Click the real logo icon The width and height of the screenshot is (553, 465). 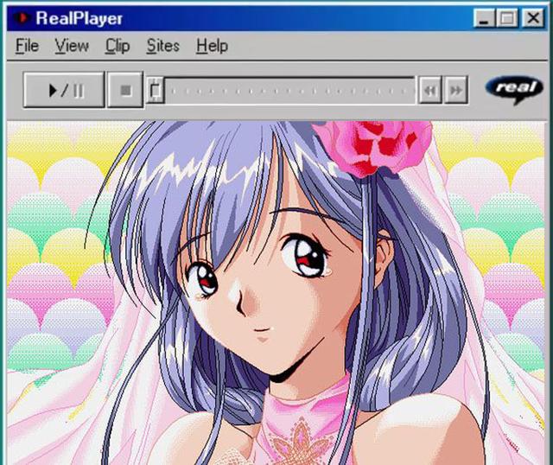514,89
